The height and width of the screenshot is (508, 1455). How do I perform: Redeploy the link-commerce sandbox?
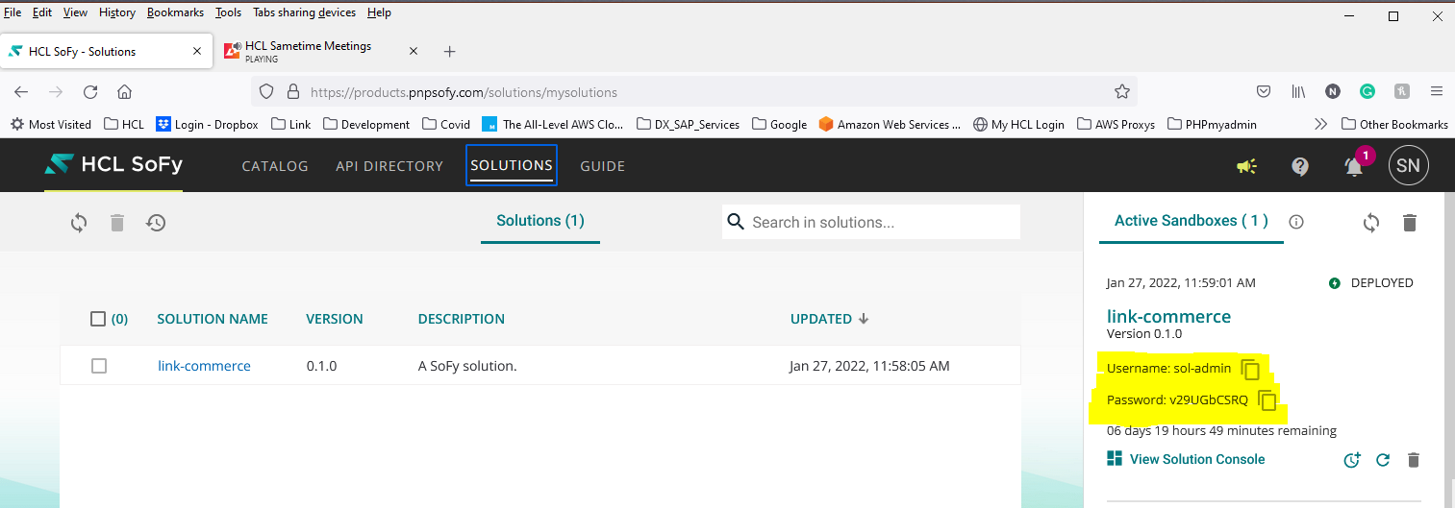click(x=1383, y=460)
